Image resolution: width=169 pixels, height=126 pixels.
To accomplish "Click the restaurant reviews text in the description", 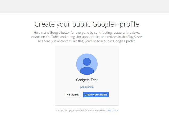I will (126, 33).
